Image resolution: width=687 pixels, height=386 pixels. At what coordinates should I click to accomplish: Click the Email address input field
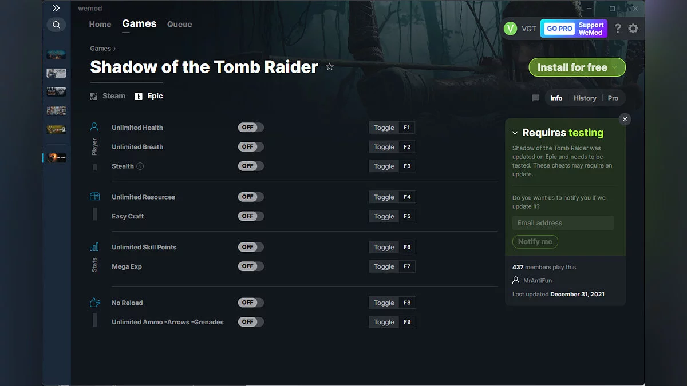pos(563,222)
